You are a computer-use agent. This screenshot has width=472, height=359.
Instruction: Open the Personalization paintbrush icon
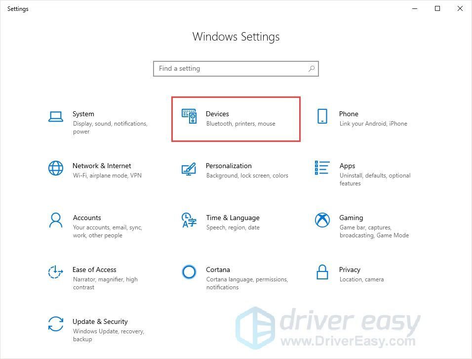point(189,169)
